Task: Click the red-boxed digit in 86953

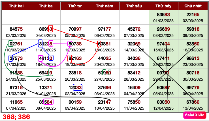Action: (x=50, y=29)
